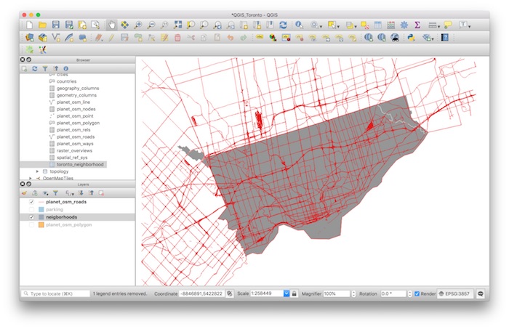This screenshot has width=509, height=329.
Task: Click the Toggle Editing pencil icon
Action: point(111,38)
